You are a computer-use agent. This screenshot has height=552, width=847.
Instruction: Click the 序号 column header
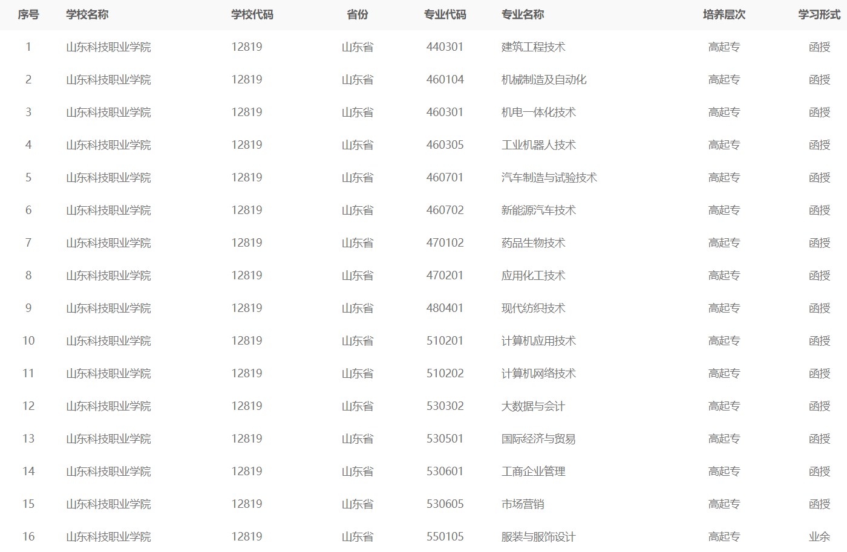coord(28,15)
